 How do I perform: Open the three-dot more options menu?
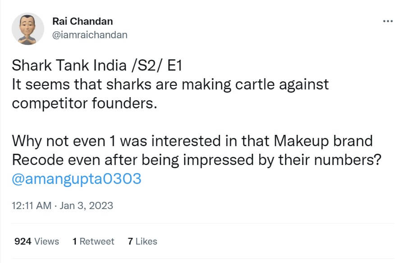coord(387,21)
